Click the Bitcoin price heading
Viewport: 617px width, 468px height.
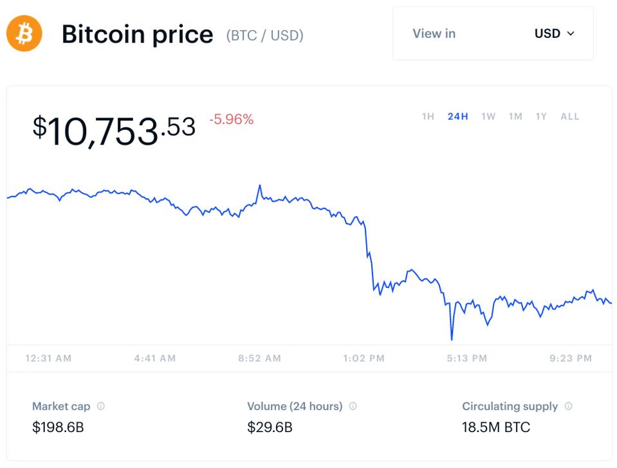[138, 34]
